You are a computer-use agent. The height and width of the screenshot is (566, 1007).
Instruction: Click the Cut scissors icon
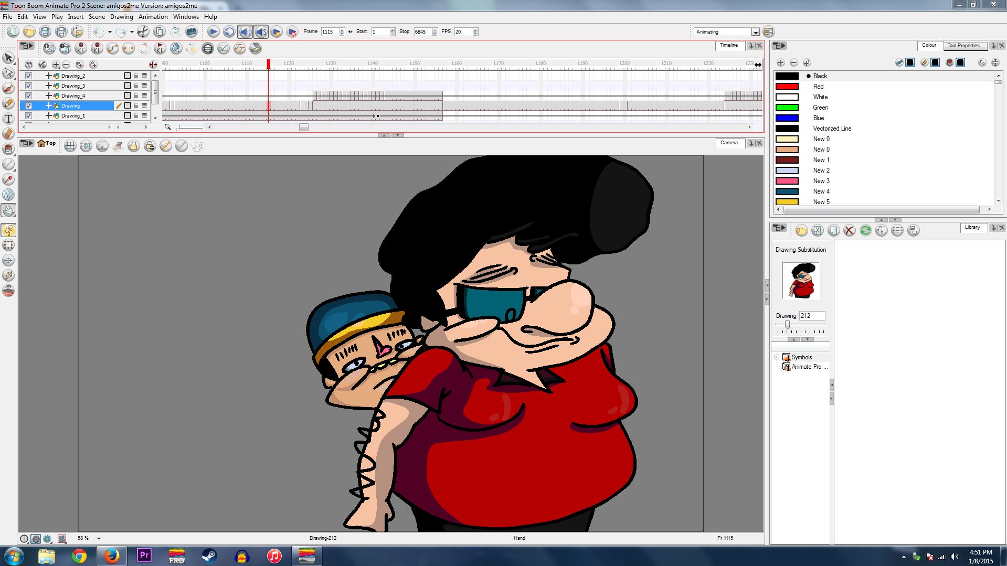pos(143,32)
